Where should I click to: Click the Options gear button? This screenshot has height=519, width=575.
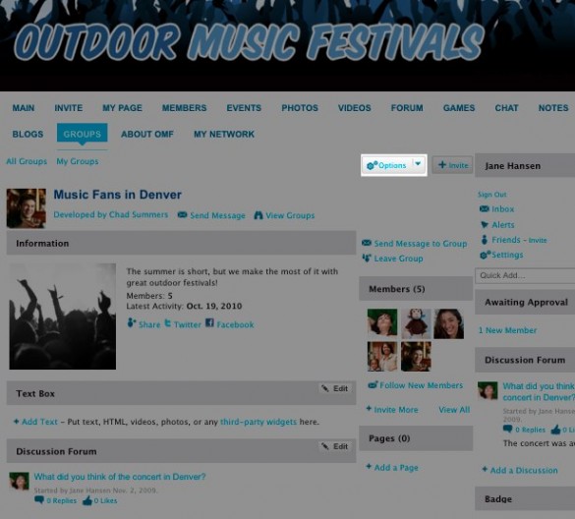point(387,165)
